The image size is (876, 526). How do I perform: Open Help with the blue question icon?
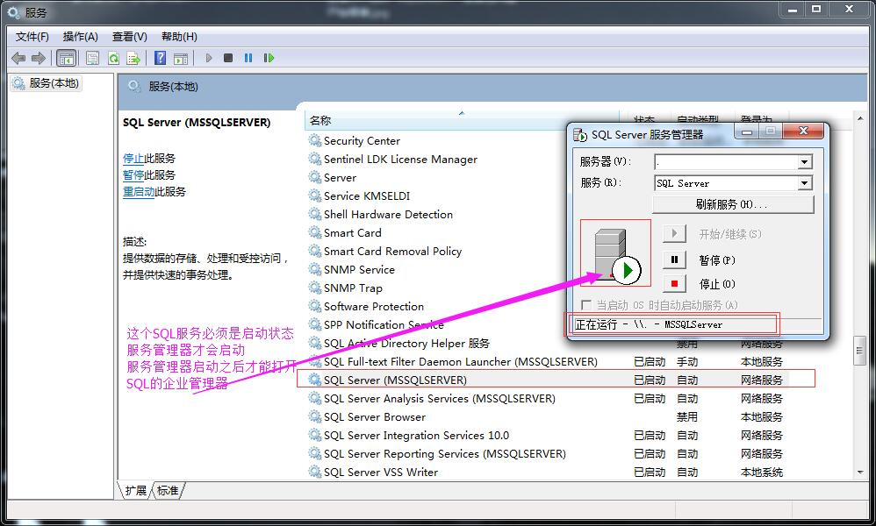point(161,58)
